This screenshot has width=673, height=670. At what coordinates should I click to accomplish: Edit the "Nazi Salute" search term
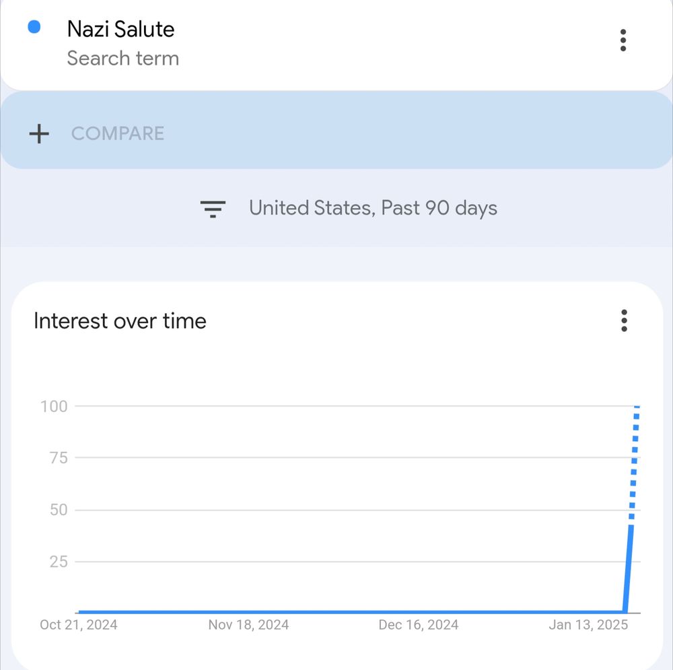120,29
